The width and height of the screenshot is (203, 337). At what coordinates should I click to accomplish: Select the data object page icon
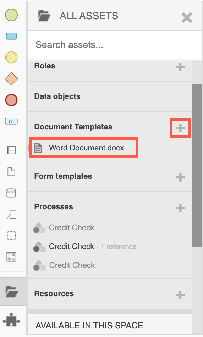(x=11, y=172)
